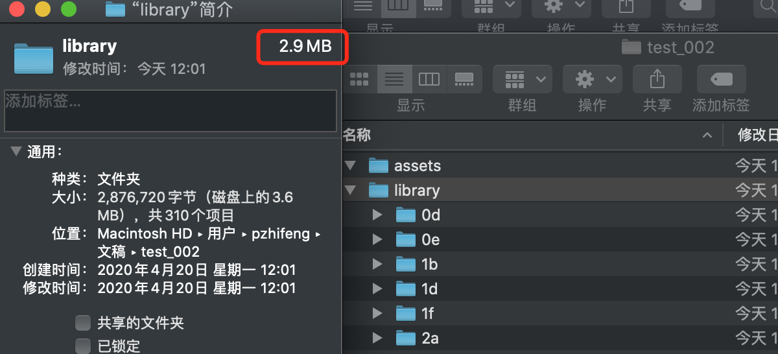Sort by the Name column header
This screenshot has width=778, height=354.
[358, 135]
